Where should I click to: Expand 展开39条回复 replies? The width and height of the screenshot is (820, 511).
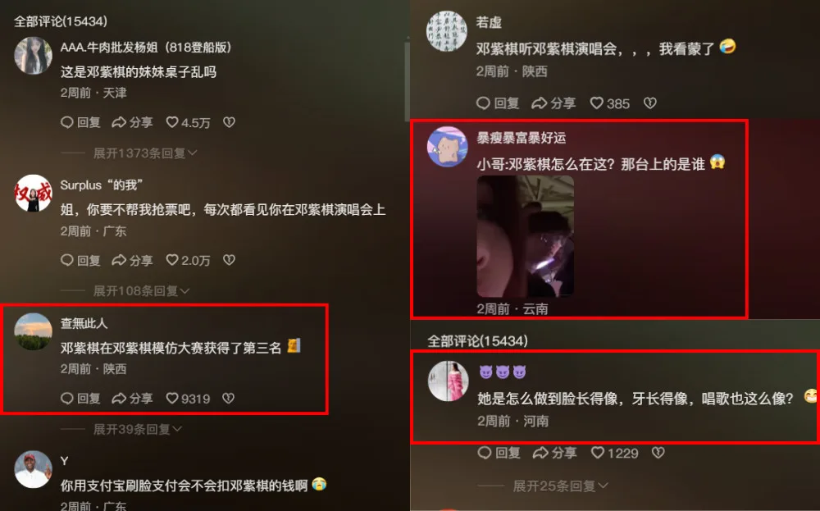(x=138, y=430)
